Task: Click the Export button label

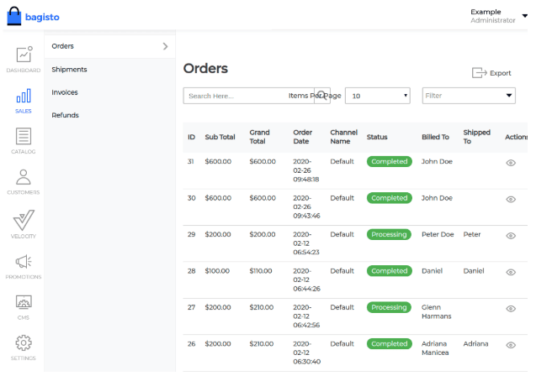Action: [x=500, y=73]
